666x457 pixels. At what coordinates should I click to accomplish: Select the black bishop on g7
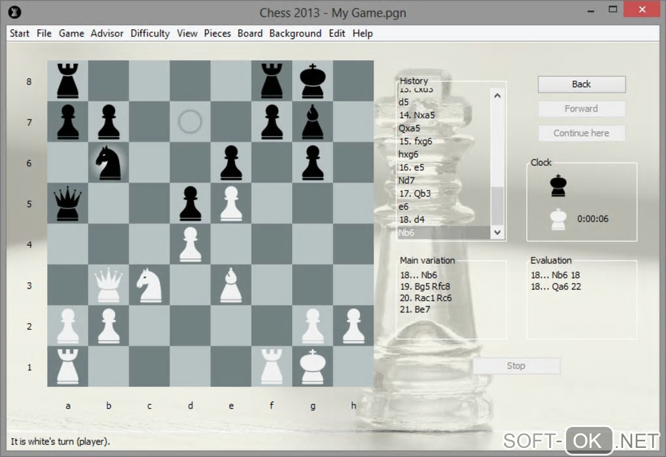point(313,122)
